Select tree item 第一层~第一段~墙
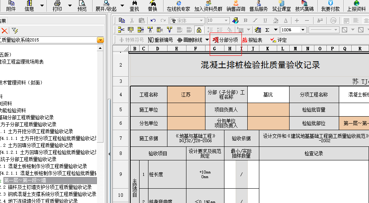Viewport: 369px width, 203px height. click(x=25, y=180)
